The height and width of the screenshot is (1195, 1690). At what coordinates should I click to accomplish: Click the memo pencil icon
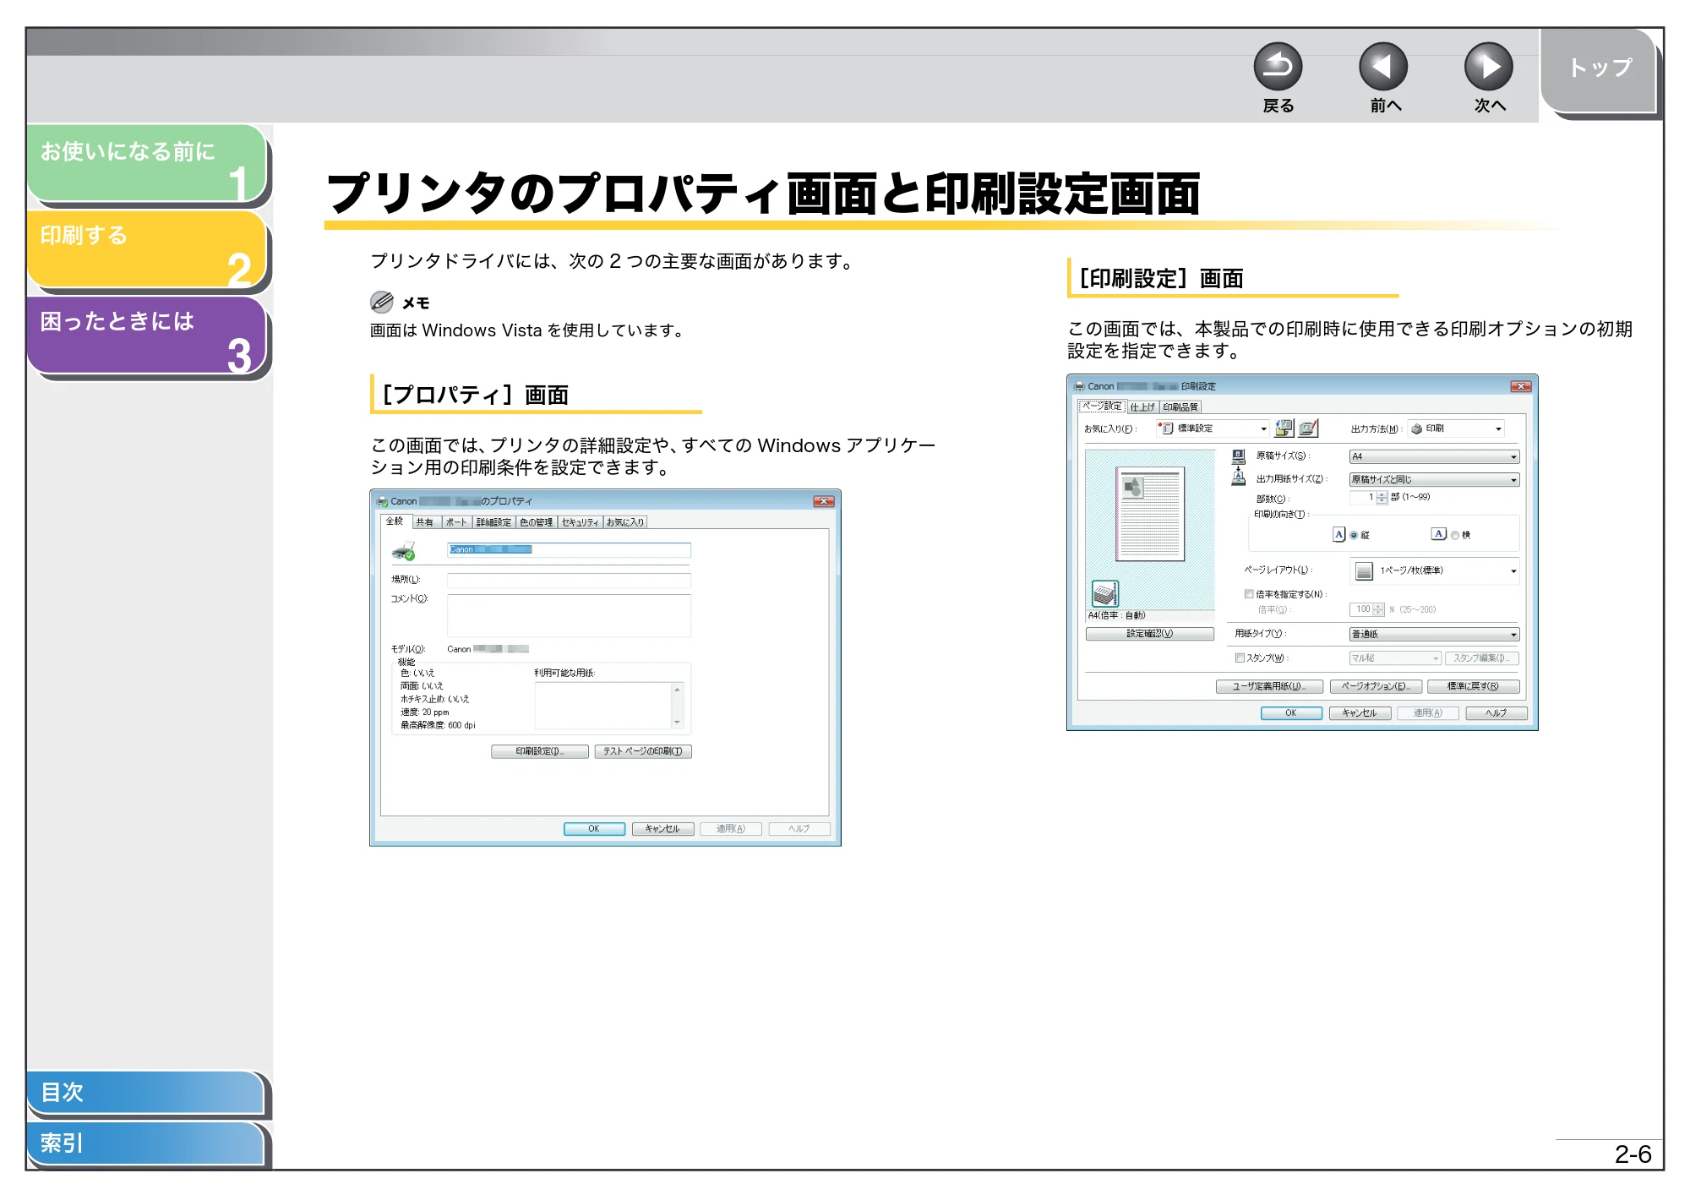click(x=381, y=302)
